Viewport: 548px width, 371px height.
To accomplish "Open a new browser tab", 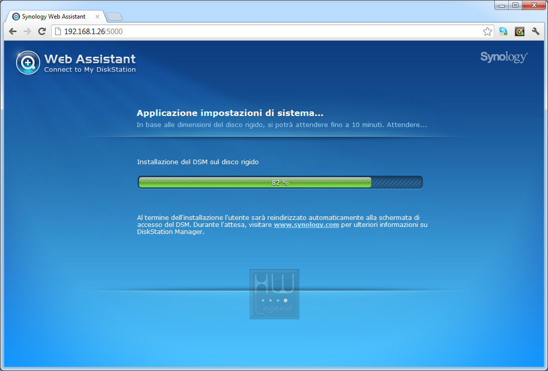I will (115, 17).
